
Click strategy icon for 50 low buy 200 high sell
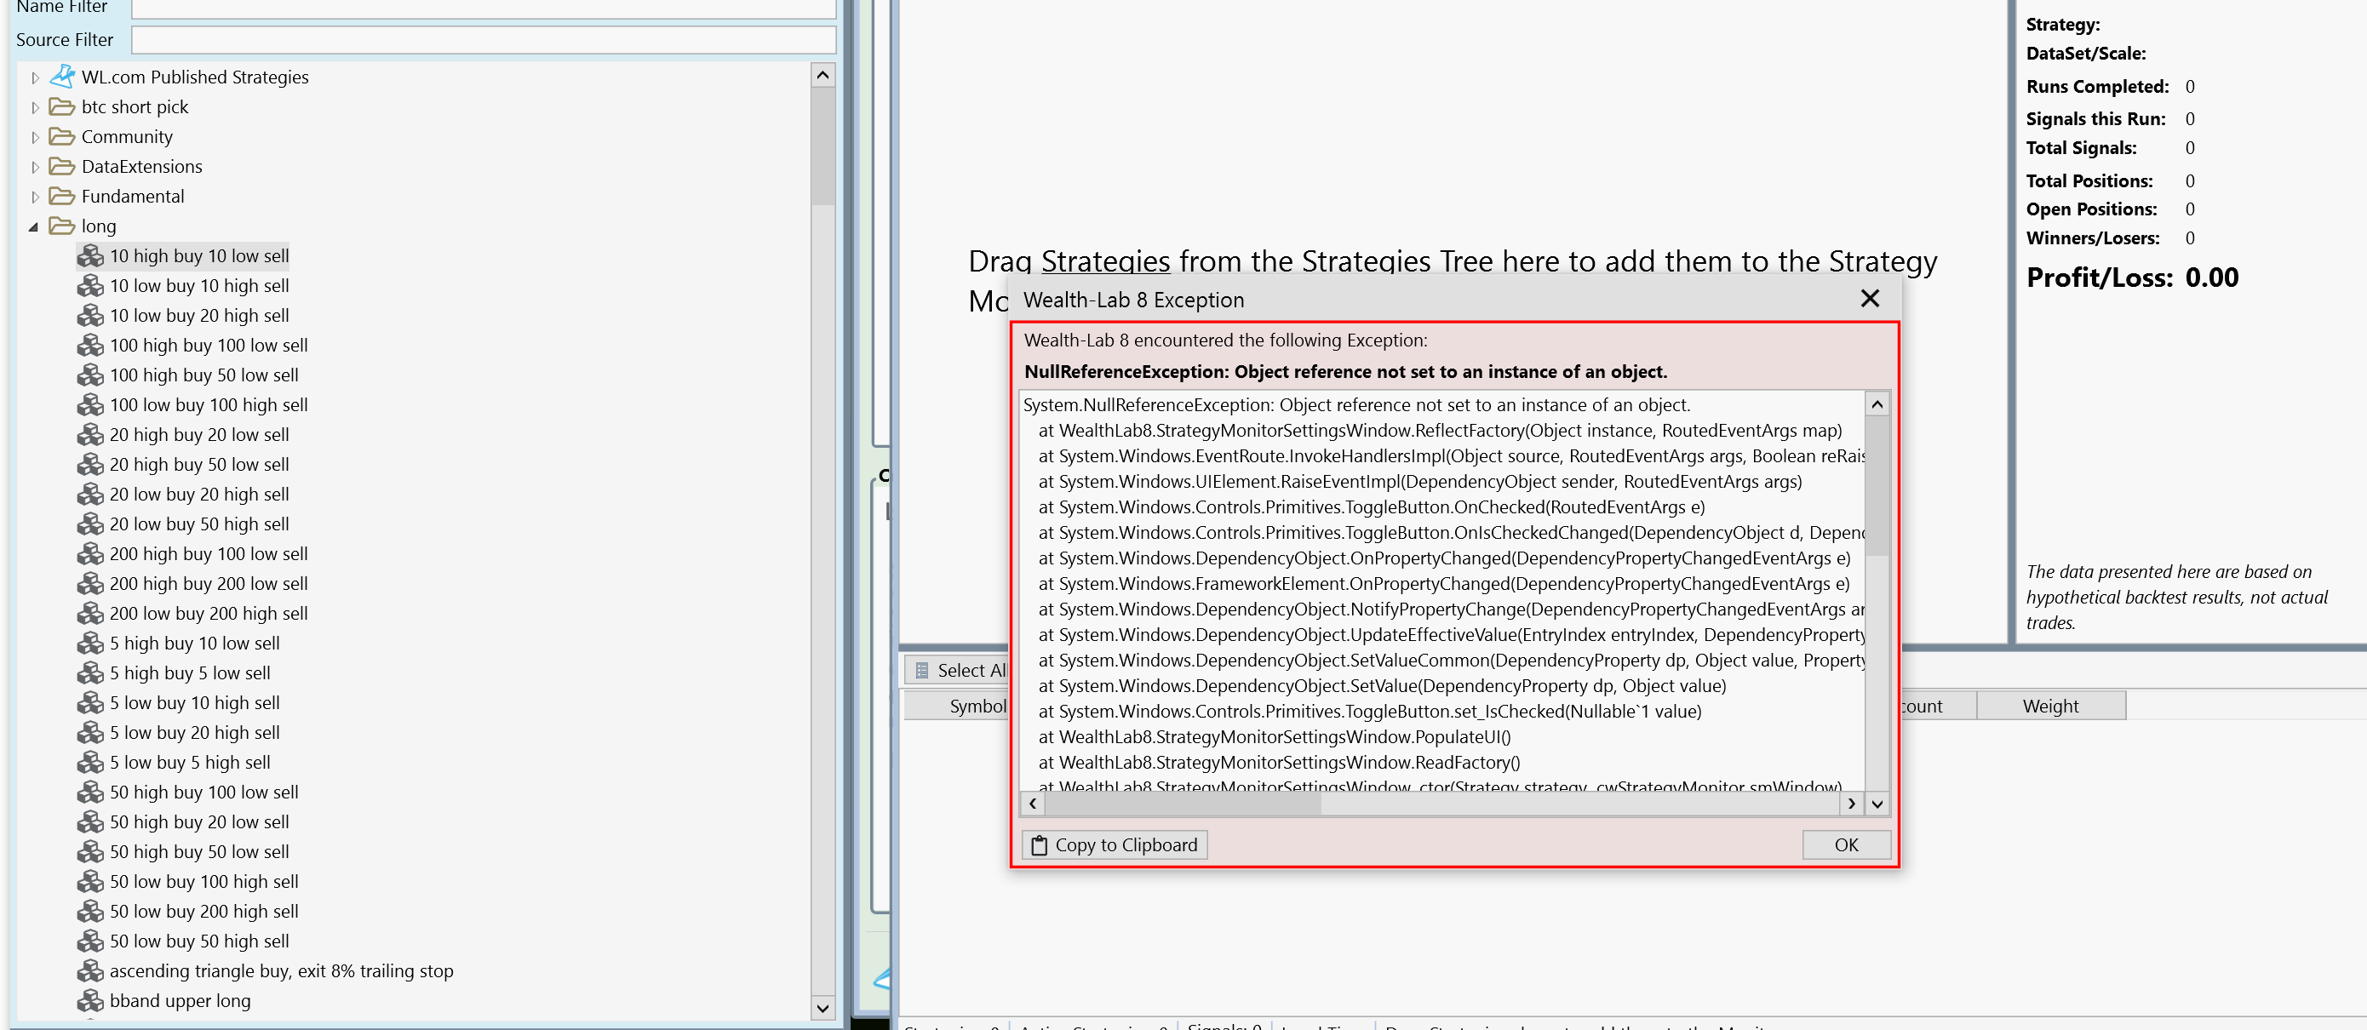90,912
